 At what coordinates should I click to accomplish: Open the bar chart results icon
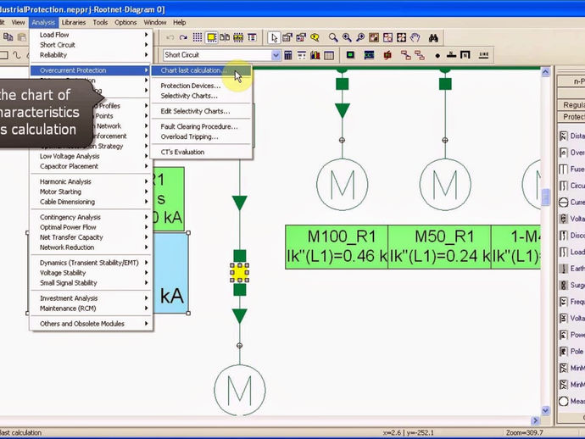click(315, 55)
